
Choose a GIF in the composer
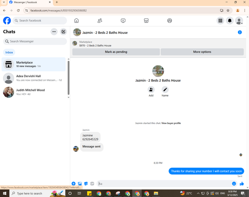pyautogui.click(x=92, y=184)
